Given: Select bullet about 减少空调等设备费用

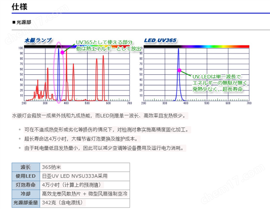Looking at the screenshot, I should [x=105, y=148].
